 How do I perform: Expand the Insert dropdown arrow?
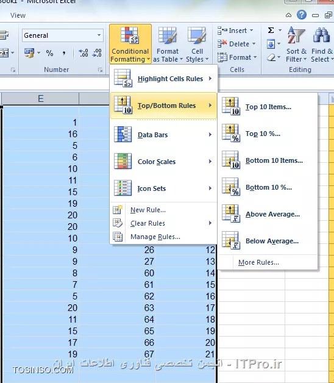click(252, 30)
